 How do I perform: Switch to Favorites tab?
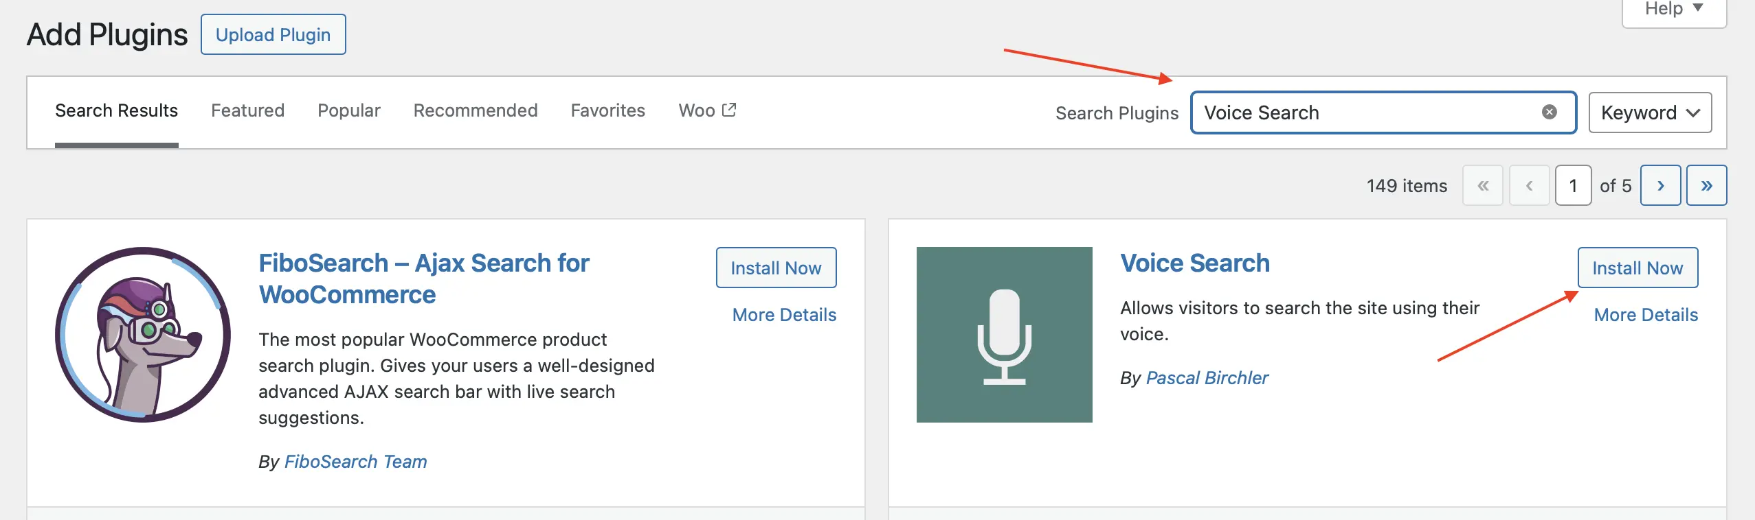click(607, 110)
